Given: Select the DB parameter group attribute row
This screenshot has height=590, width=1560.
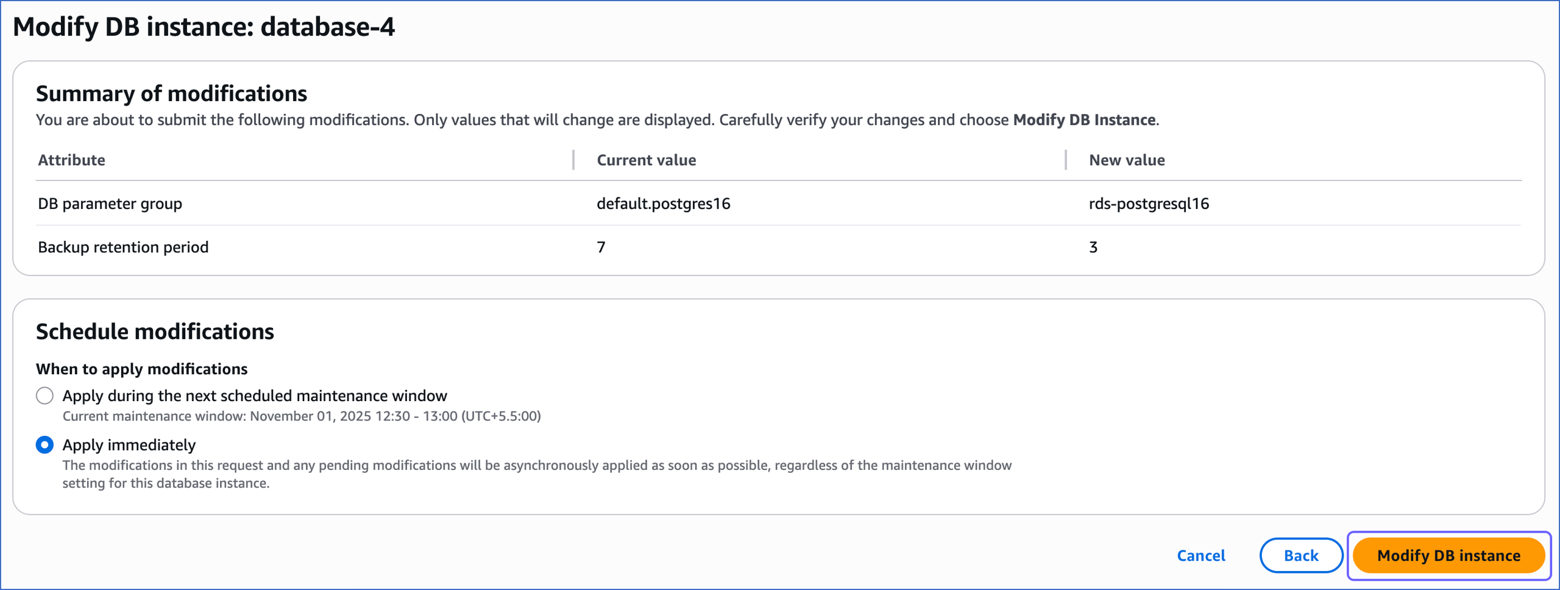Looking at the screenshot, I should point(110,203).
